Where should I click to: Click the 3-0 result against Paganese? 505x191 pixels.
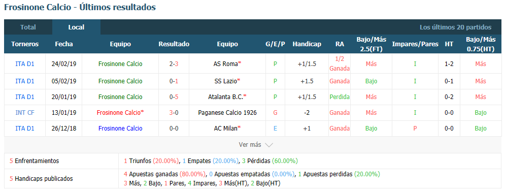click(174, 113)
